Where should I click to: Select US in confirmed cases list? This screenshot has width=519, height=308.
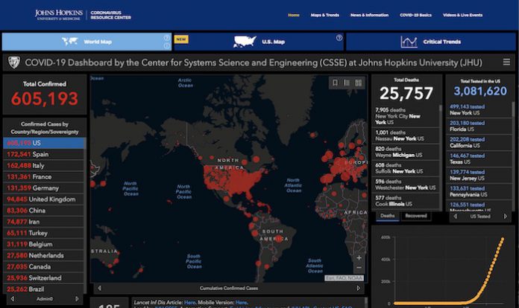[x=44, y=143]
